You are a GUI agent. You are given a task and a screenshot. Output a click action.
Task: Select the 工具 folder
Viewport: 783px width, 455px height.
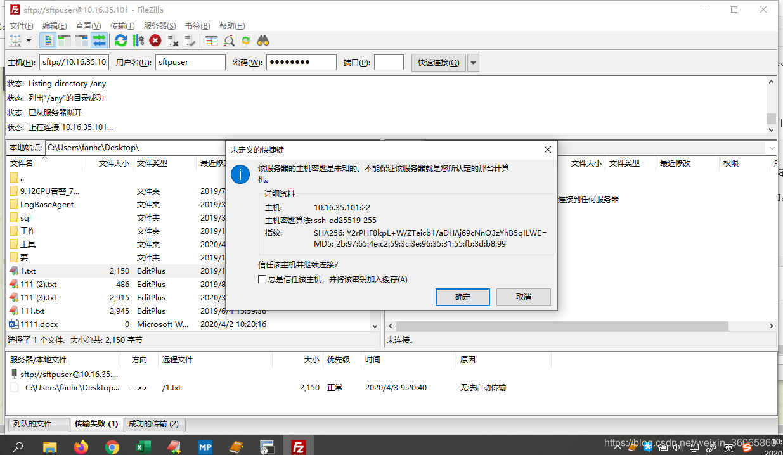tap(28, 244)
